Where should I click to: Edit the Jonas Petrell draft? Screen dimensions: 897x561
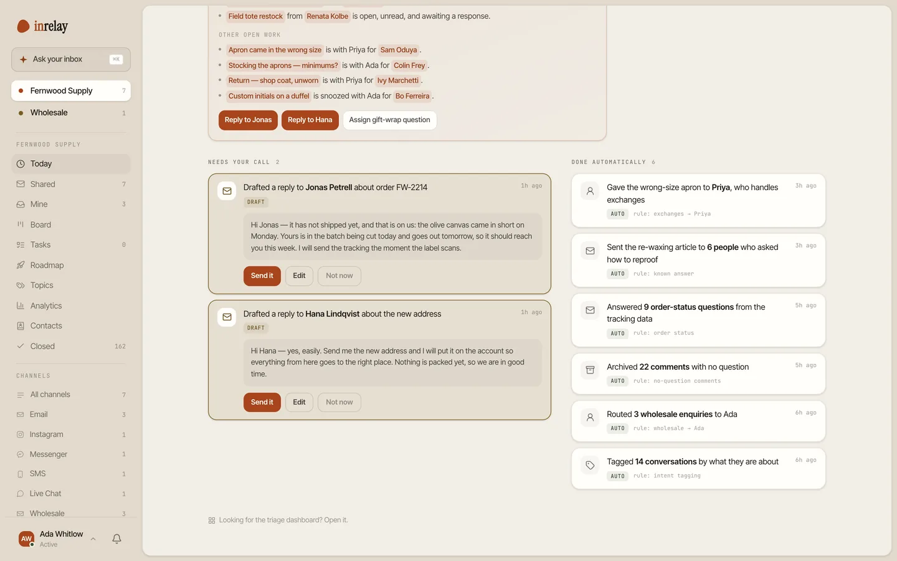click(299, 276)
